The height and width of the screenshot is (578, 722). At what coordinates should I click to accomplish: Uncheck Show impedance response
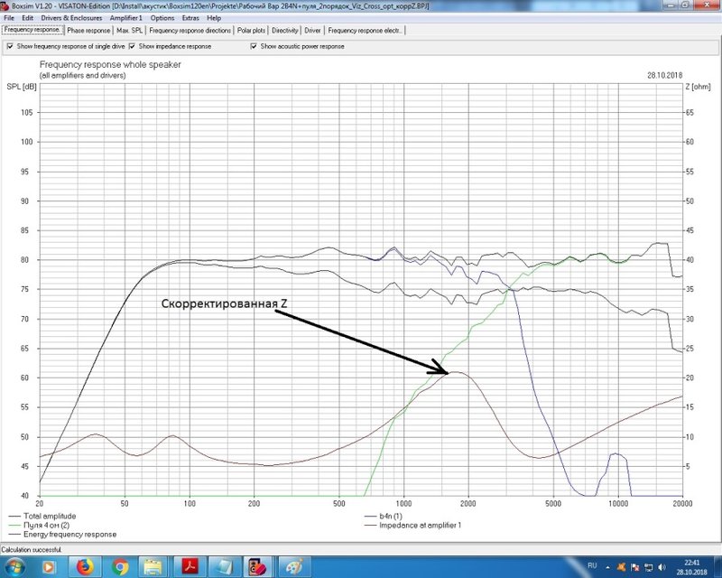pyautogui.click(x=132, y=45)
